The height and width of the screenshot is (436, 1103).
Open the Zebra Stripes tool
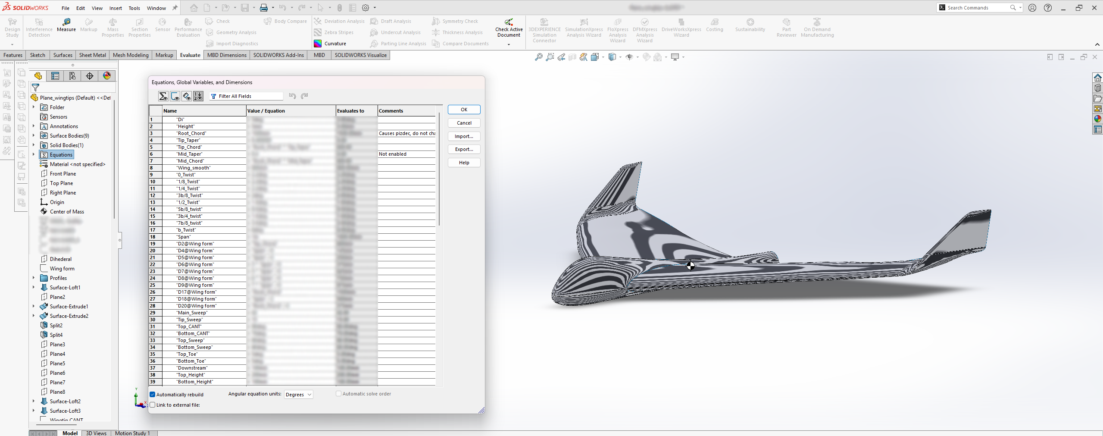point(318,32)
